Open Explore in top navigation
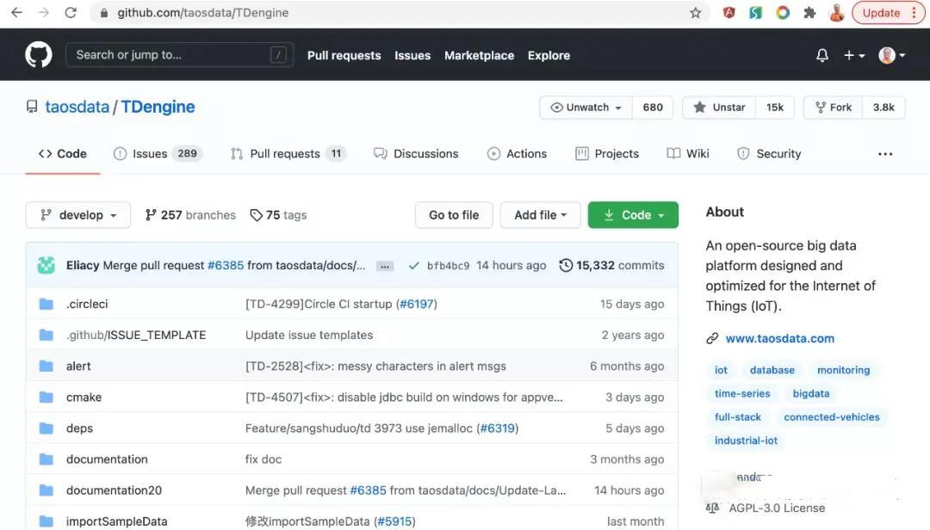 (549, 55)
